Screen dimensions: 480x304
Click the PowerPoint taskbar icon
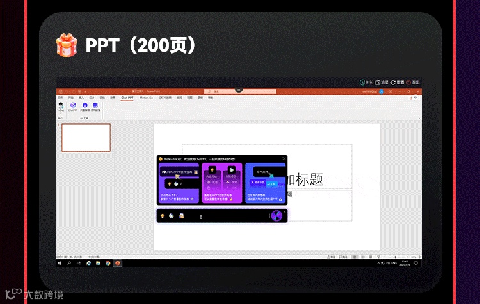(118, 263)
